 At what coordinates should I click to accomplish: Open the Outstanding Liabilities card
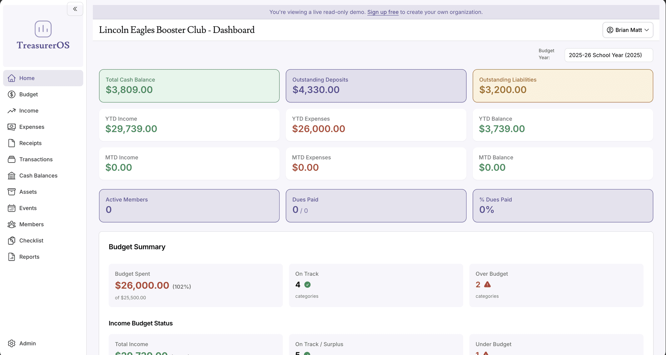pyautogui.click(x=563, y=86)
